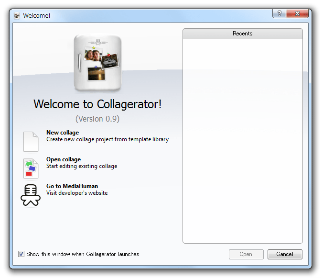Click the blank page New collage icon
Viewport: 323px width, 280px height.
[31, 142]
